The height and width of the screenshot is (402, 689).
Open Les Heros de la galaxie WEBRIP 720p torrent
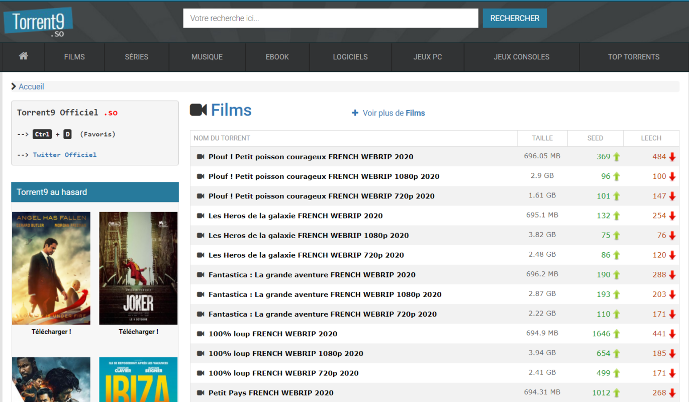click(306, 255)
